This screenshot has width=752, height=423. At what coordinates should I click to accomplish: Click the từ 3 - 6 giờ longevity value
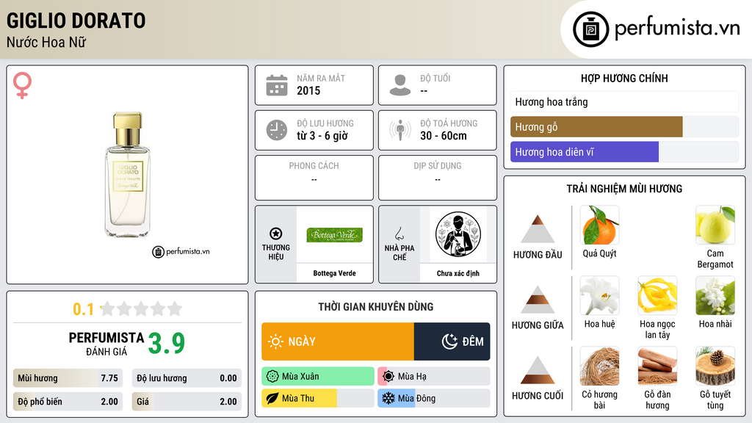coord(322,136)
